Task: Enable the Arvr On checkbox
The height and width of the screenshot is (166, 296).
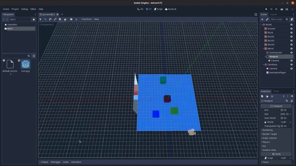Action: point(282,110)
